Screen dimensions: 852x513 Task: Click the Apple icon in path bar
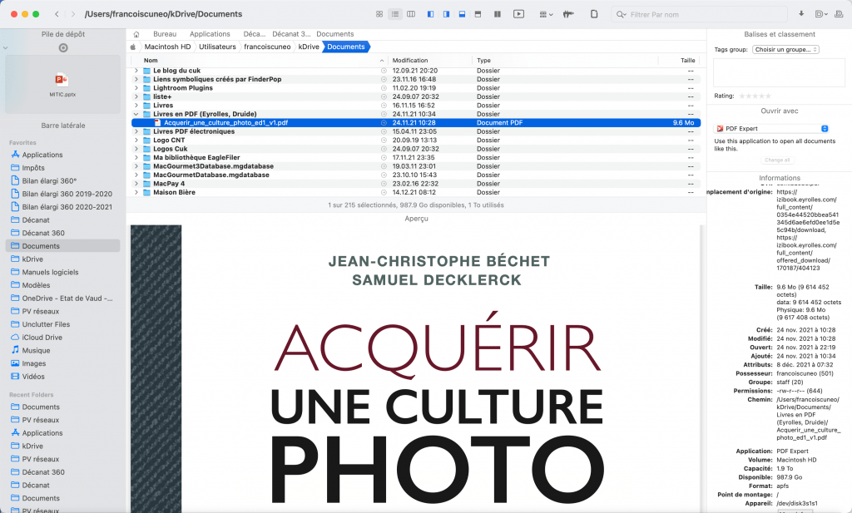[133, 47]
